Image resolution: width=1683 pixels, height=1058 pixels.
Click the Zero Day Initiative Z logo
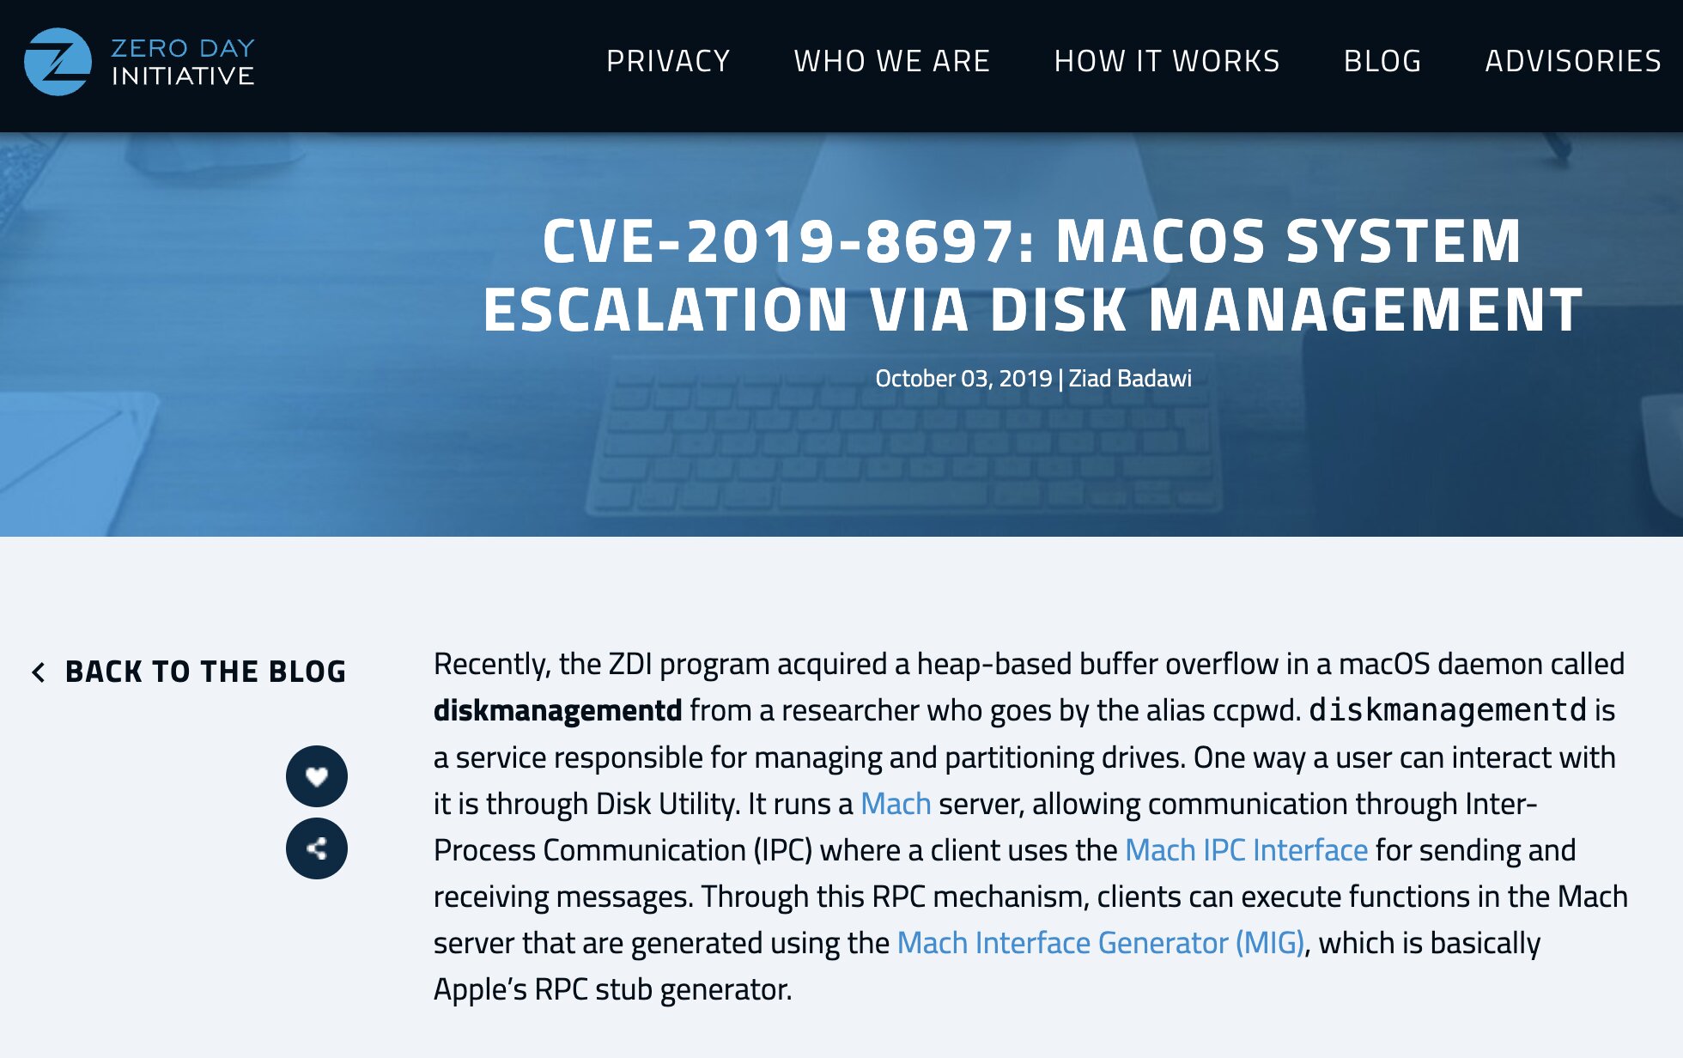click(x=58, y=62)
